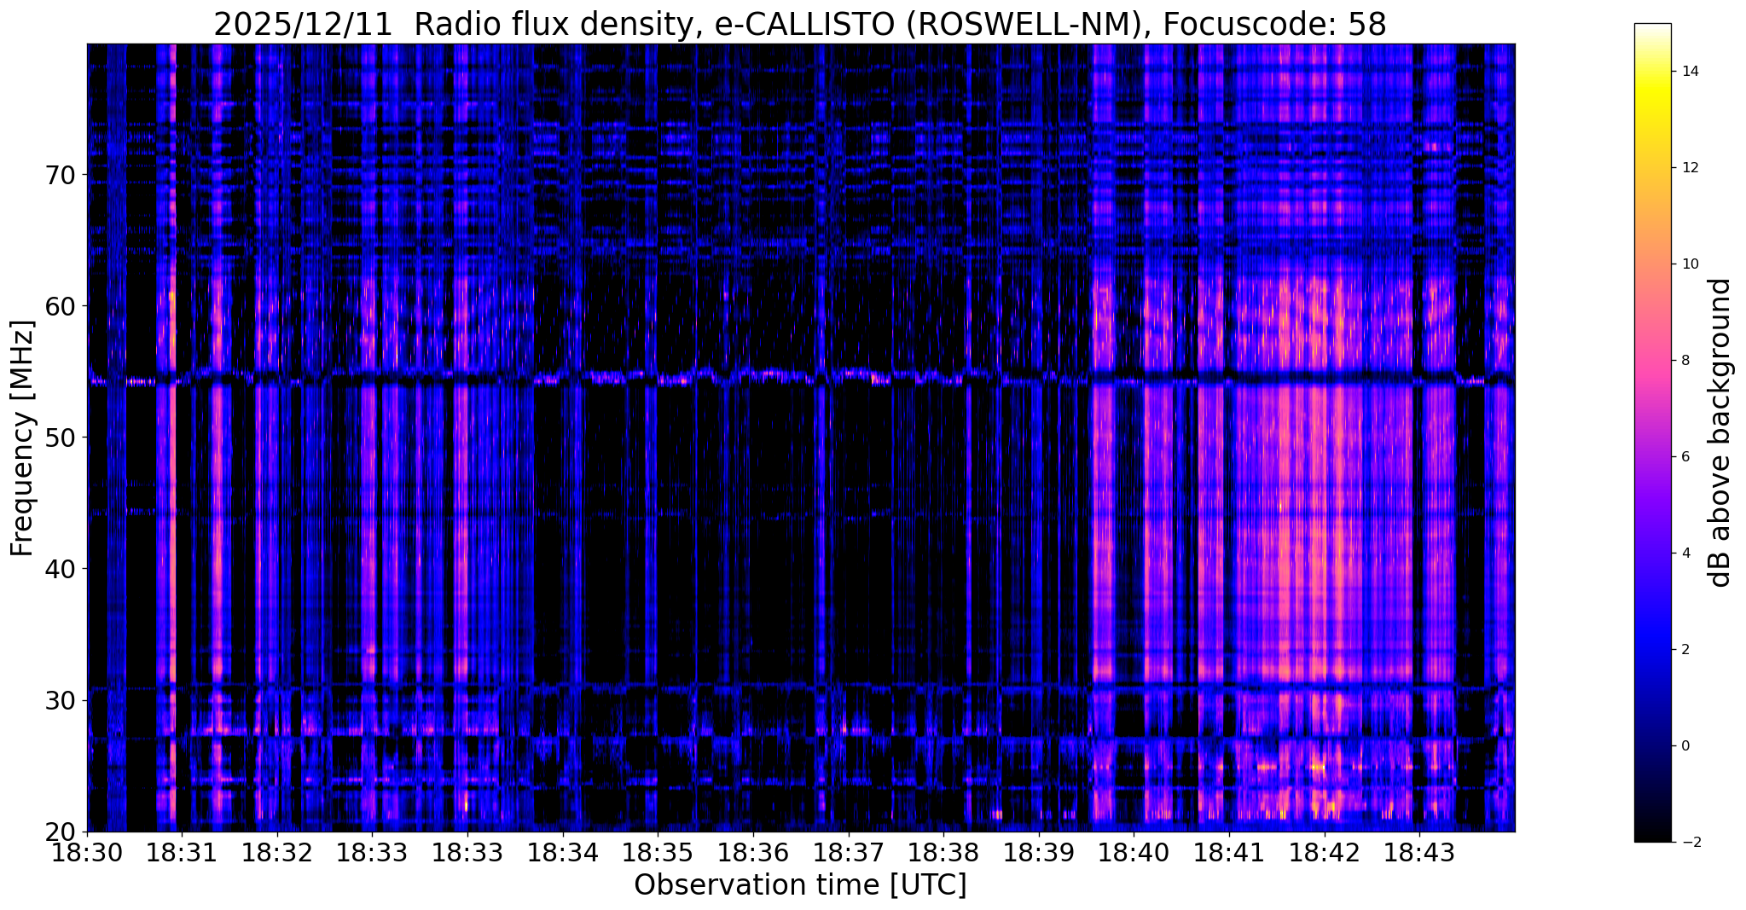Click the 70 tick on frequency axis
1746x910 pixels.
pos(61,176)
